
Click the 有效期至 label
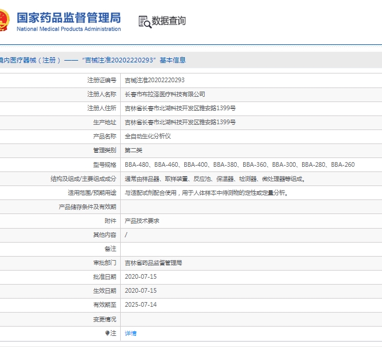pos(105,304)
